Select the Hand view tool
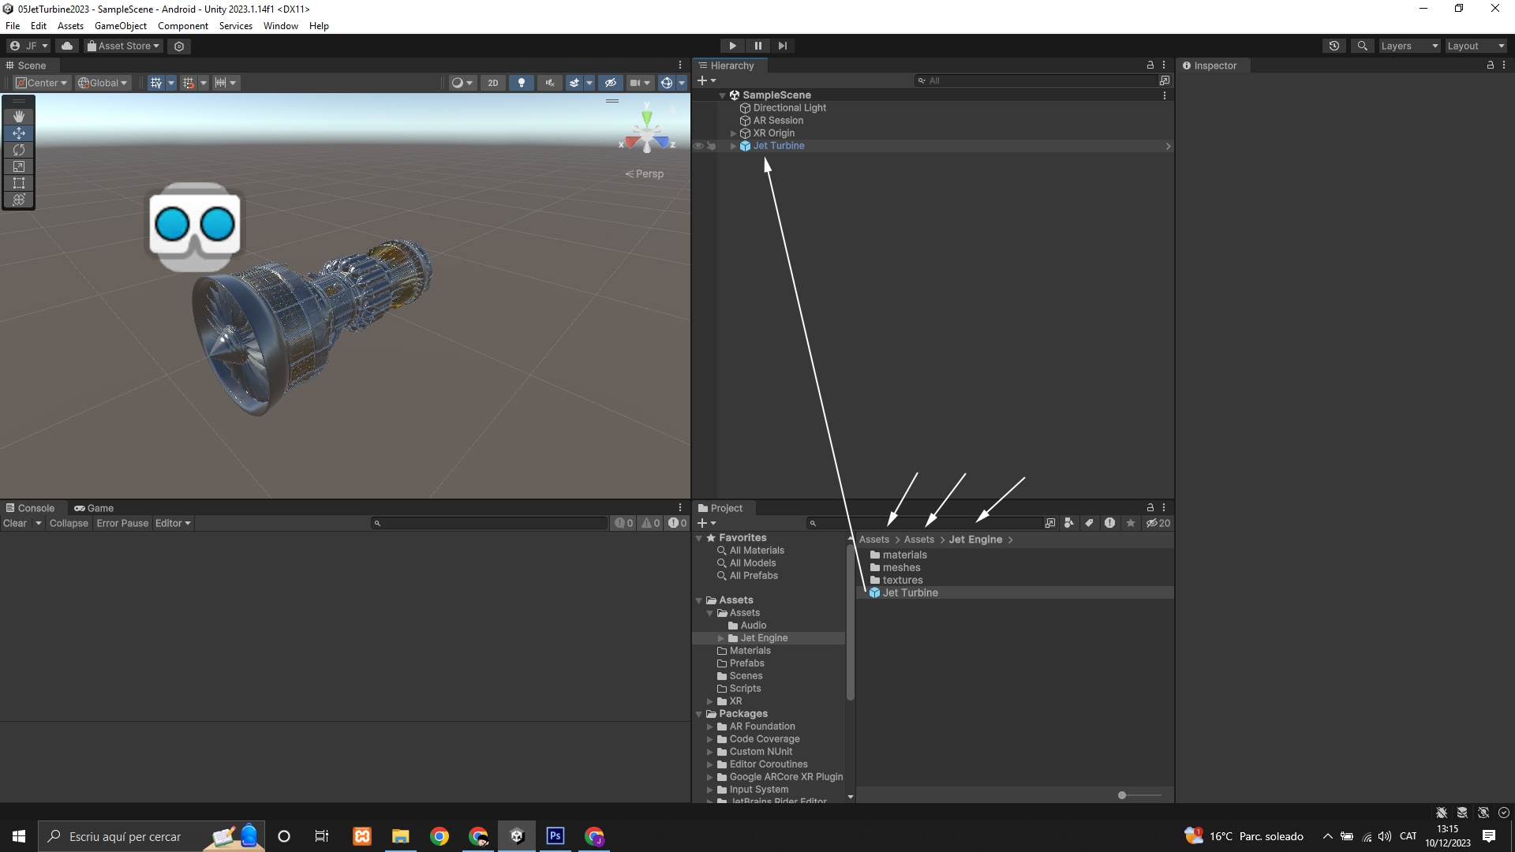 pyautogui.click(x=19, y=116)
